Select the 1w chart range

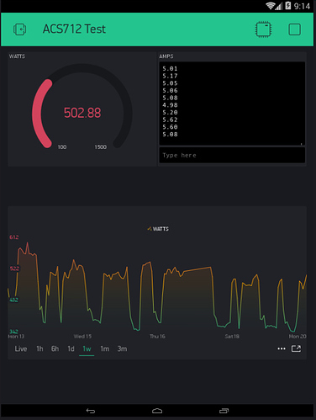[x=87, y=348]
